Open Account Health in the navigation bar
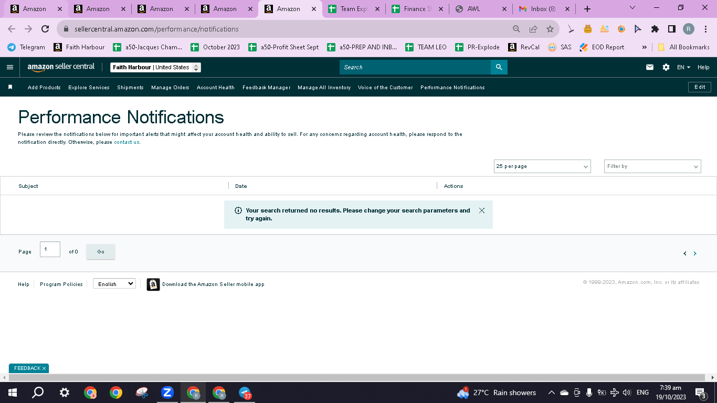The width and height of the screenshot is (717, 403). [x=216, y=88]
